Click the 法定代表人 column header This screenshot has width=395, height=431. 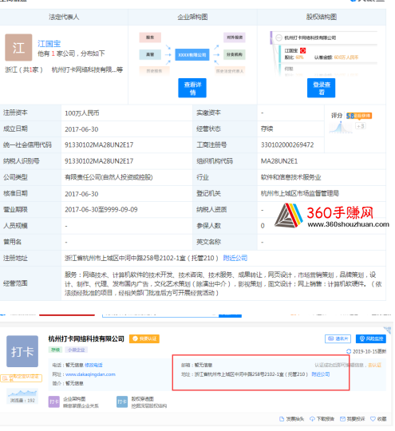64,17
